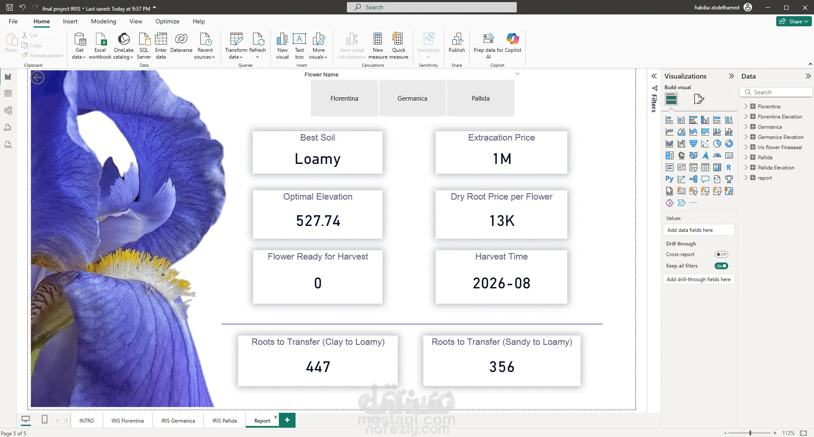Click in the title bar Search box
Screen dimensions: 814x437
tap(432, 7)
